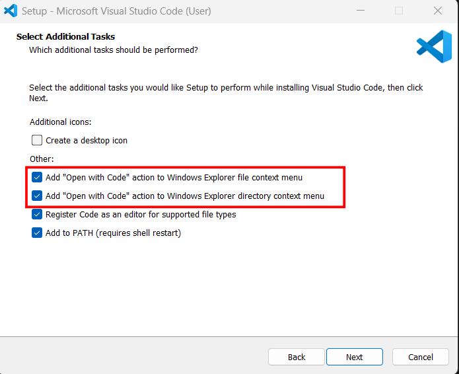
Task: Minimize the Setup window
Action: [361, 11]
